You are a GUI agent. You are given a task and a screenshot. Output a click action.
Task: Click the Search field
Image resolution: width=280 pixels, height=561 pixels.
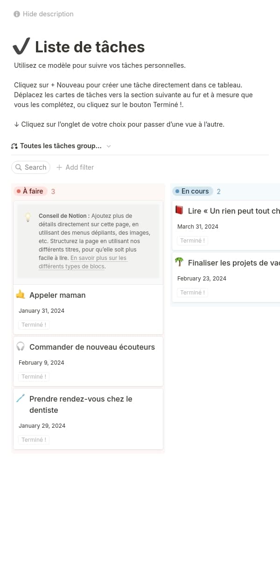tap(31, 167)
